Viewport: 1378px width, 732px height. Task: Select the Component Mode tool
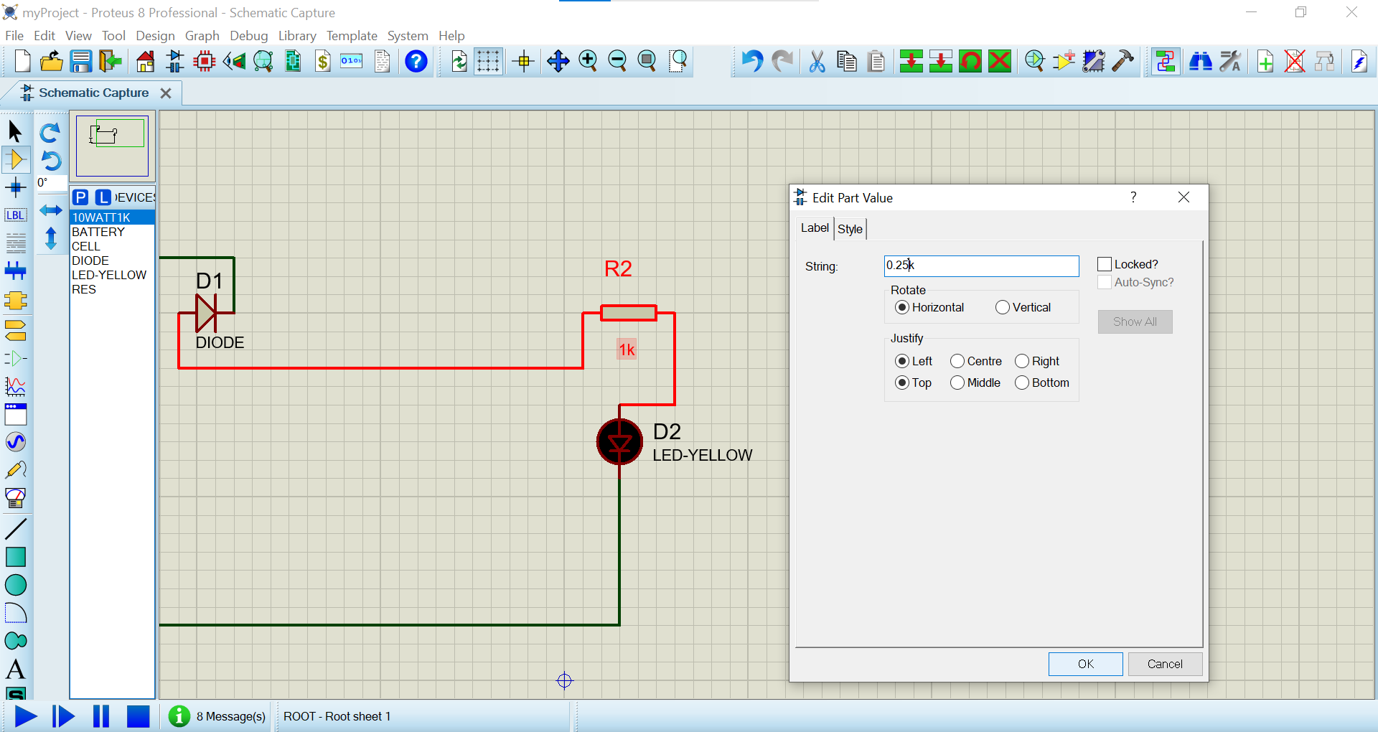[x=15, y=159]
